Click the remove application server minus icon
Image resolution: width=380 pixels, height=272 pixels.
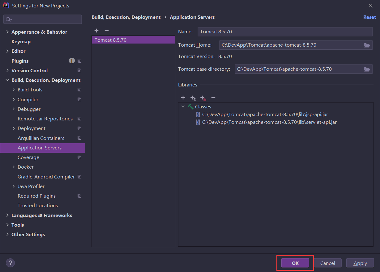coord(107,31)
